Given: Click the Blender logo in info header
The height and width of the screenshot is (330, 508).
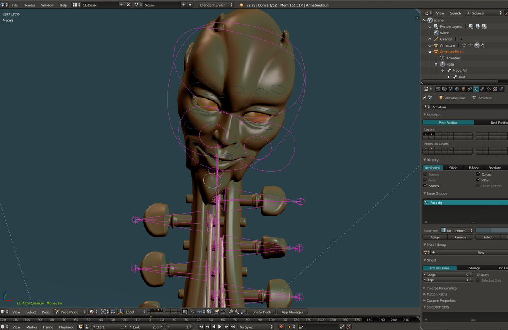Looking at the screenshot, I should 241,5.
